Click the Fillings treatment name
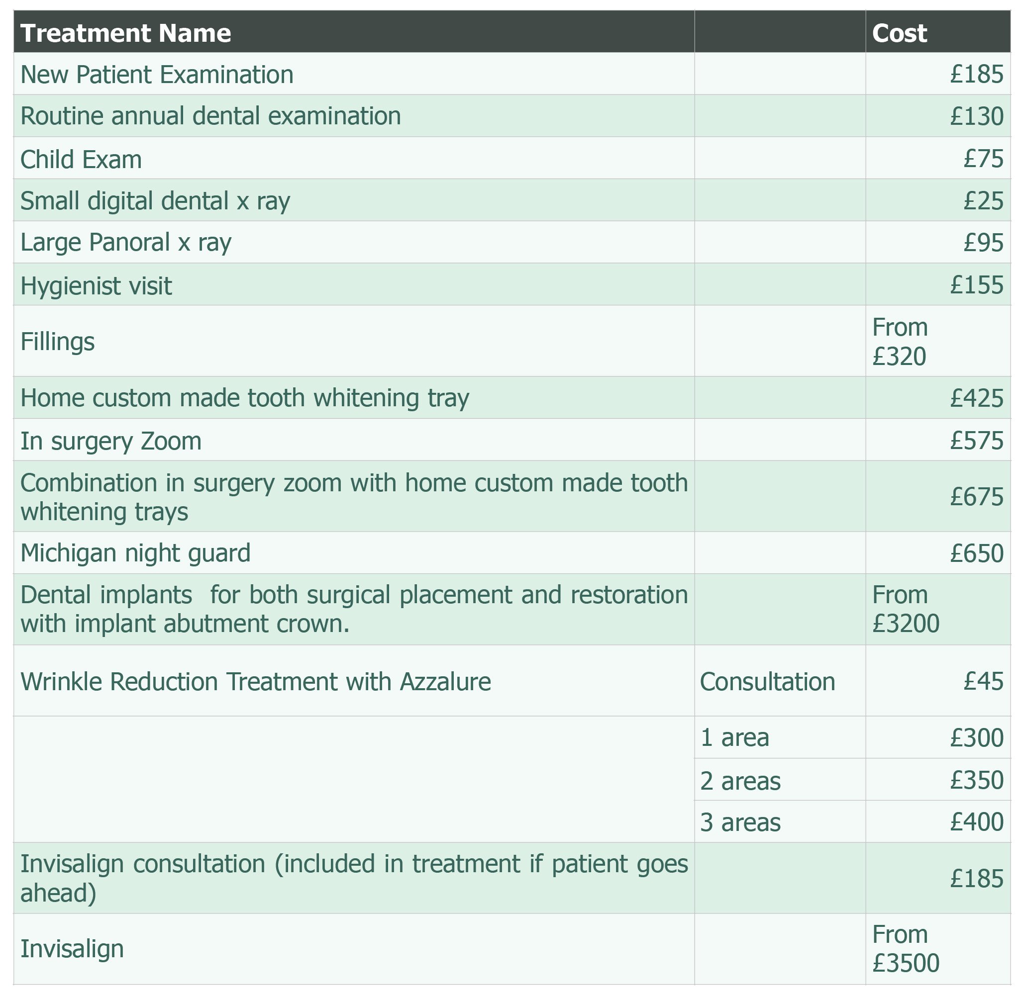The image size is (1020, 998). pos(57,341)
